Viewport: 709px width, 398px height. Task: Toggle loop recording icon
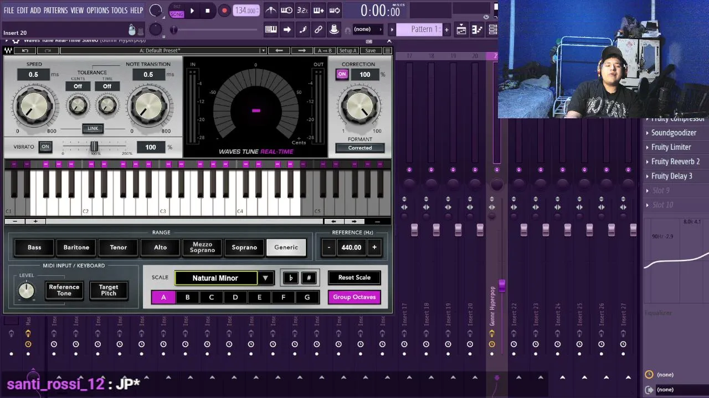point(335,10)
